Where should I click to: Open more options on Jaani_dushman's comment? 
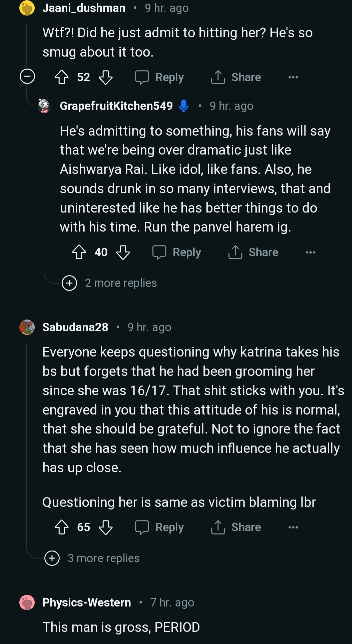pos(293,77)
